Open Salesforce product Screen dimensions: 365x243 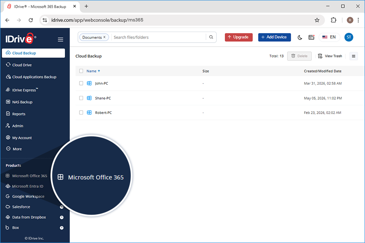tap(18, 207)
